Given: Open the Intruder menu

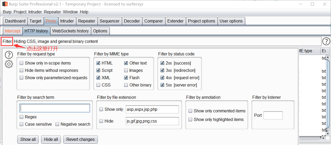Looking at the screenshot, I should pos(35,12).
